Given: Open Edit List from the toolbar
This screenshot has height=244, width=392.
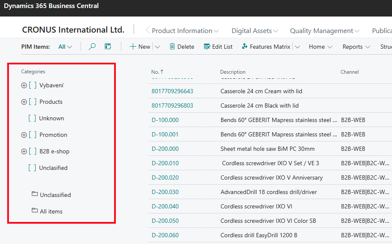Looking at the screenshot, I should [218, 47].
